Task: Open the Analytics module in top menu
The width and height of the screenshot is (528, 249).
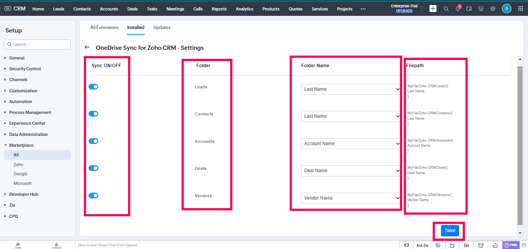Action: [244, 9]
